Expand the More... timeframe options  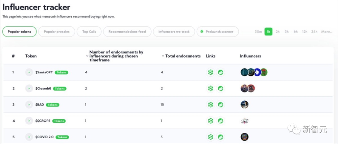pyautogui.click(x=327, y=32)
